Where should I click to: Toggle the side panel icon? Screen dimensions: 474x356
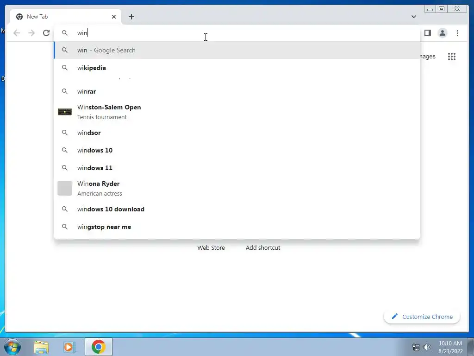coord(427,33)
